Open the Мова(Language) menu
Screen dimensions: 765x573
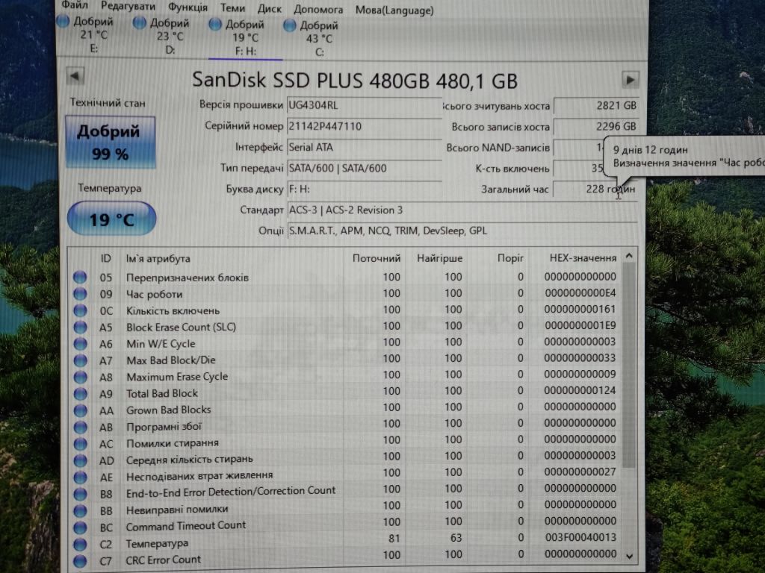394,10
